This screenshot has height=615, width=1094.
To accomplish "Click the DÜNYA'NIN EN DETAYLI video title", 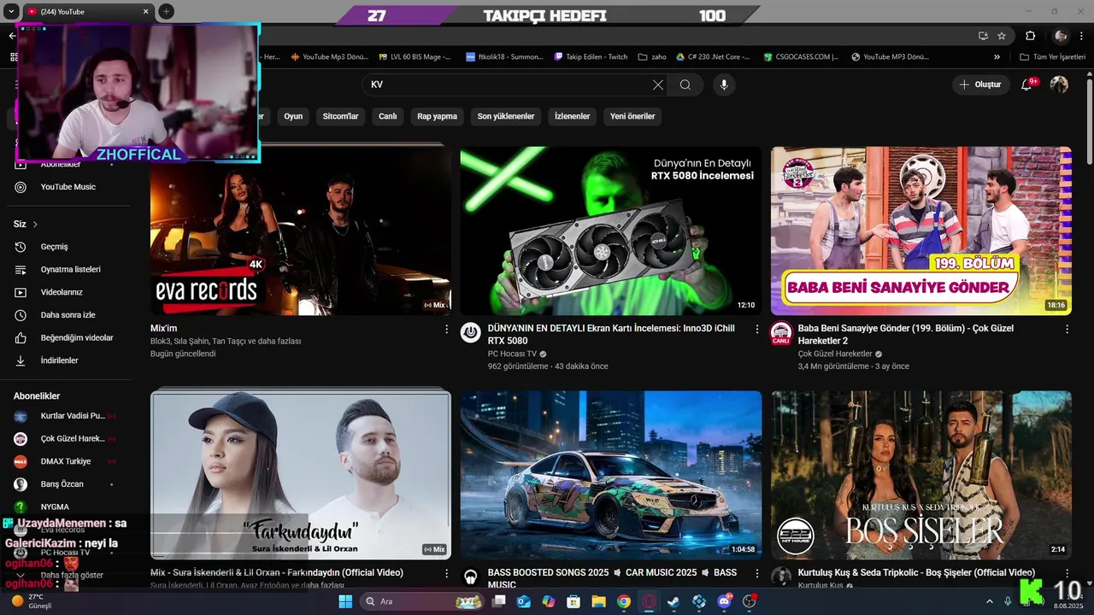I will pos(611,334).
